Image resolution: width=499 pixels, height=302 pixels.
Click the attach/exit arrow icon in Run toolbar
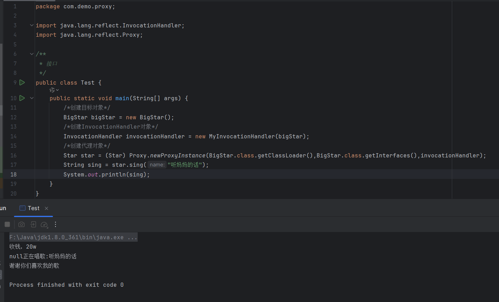[33, 224]
